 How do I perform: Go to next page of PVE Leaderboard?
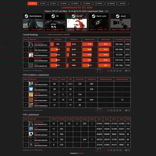(x=129, y=150)
